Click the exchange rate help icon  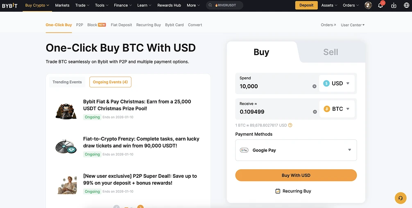(x=290, y=125)
